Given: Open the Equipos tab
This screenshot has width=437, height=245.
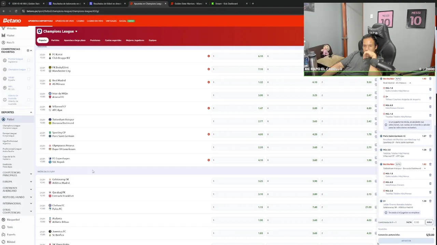Looking at the screenshot, I should tap(153, 40).
